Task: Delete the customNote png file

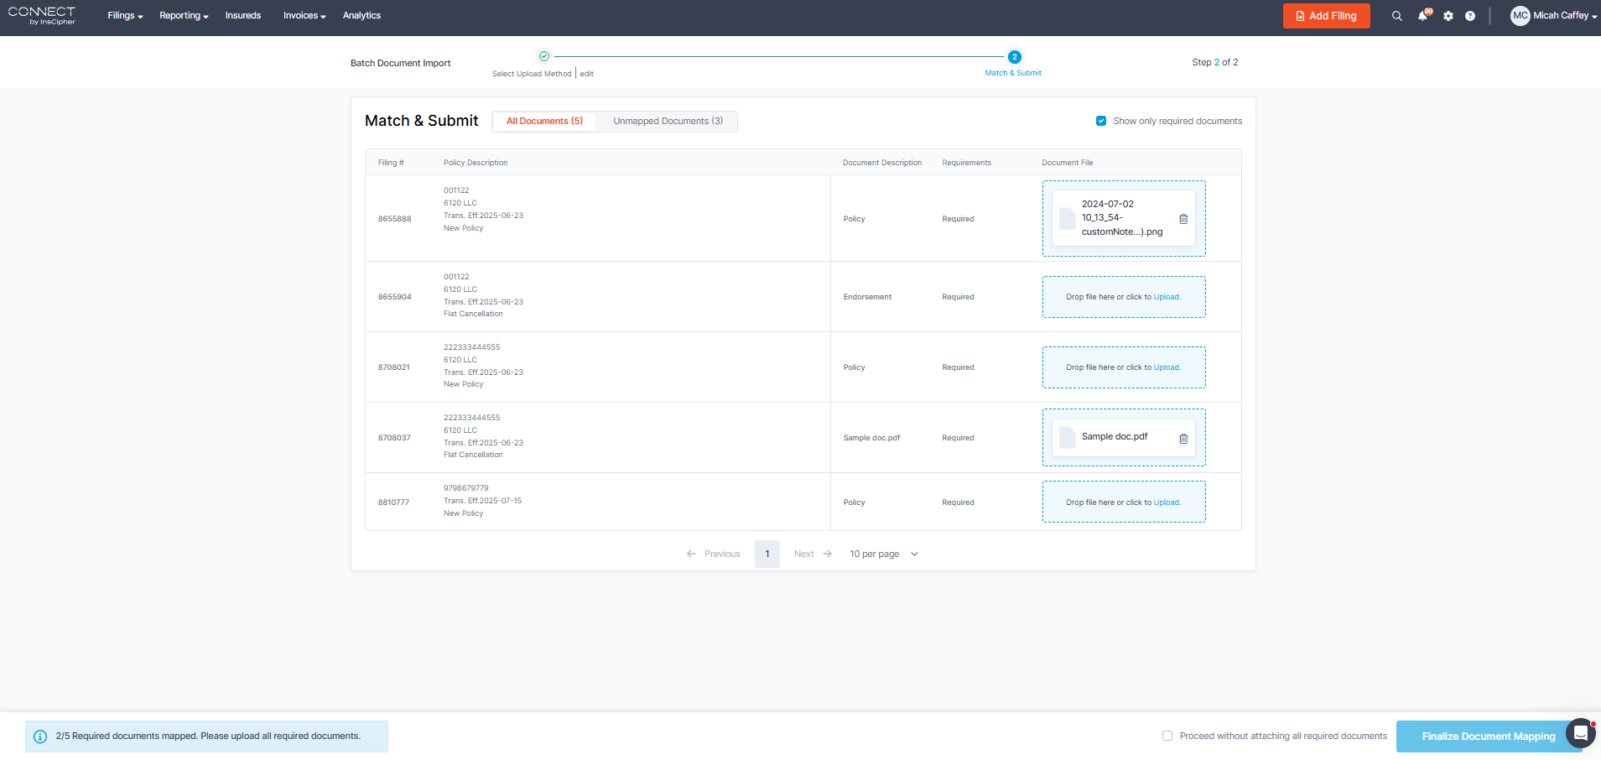Action: tap(1183, 219)
